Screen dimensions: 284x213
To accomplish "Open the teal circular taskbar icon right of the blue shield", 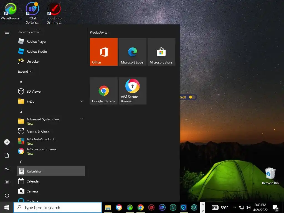I will point(194,207).
